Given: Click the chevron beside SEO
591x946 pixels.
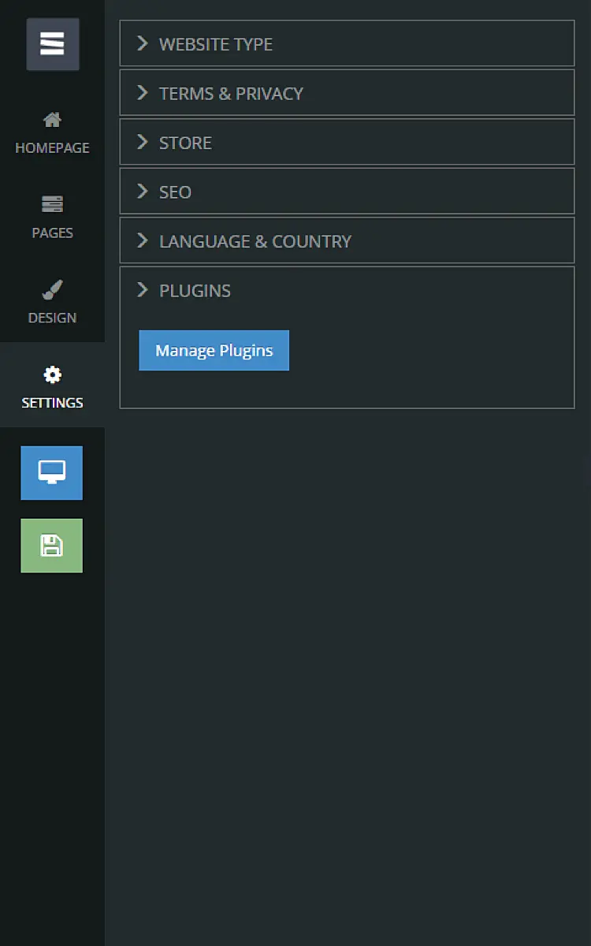Looking at the screenshot, I should point(143,192).
